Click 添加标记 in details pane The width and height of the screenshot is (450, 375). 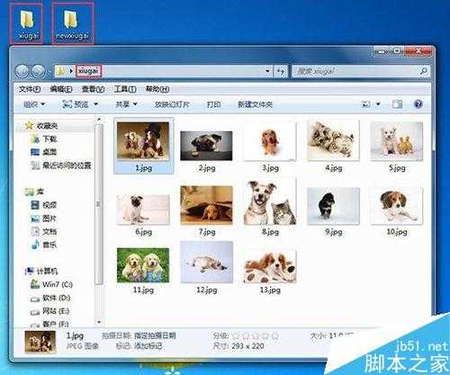click(148, 346)
